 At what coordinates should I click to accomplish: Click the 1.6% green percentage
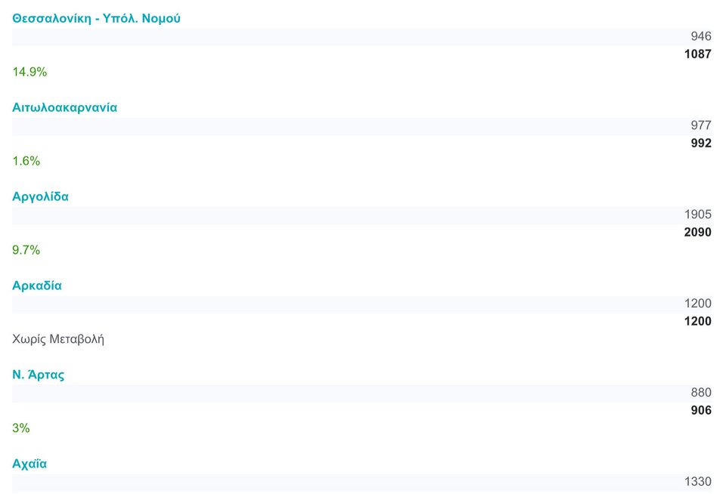point(26,161)
